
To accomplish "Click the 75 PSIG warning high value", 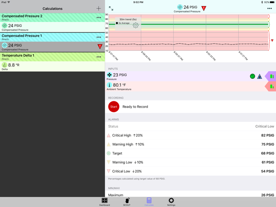I will click(x=268, y=144).
